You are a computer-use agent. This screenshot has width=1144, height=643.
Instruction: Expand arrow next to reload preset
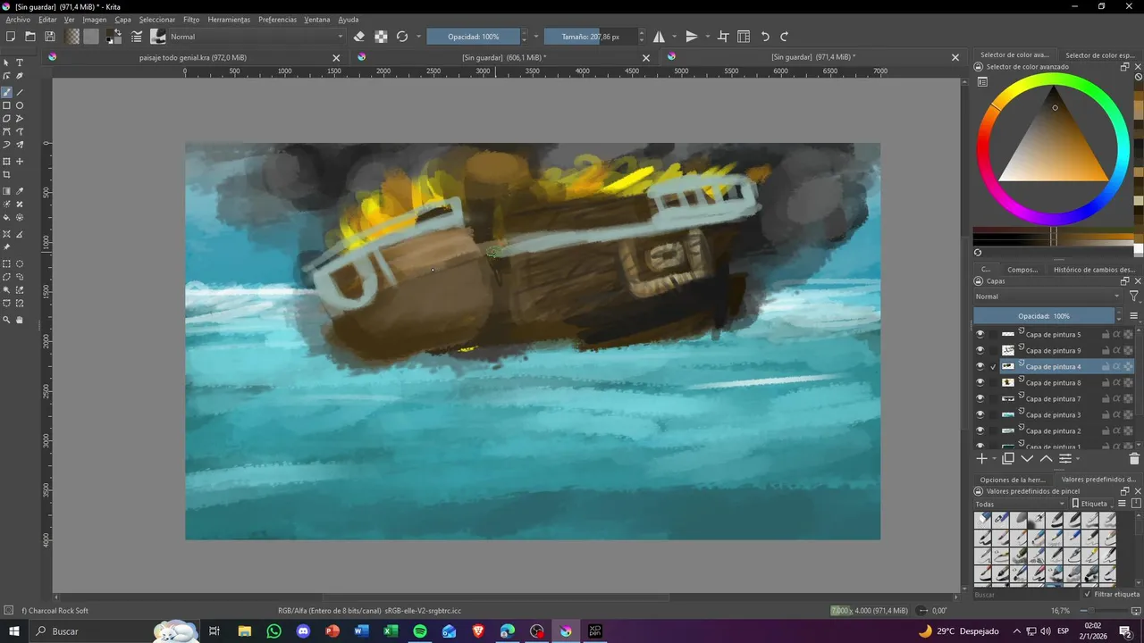click(418, 37)
